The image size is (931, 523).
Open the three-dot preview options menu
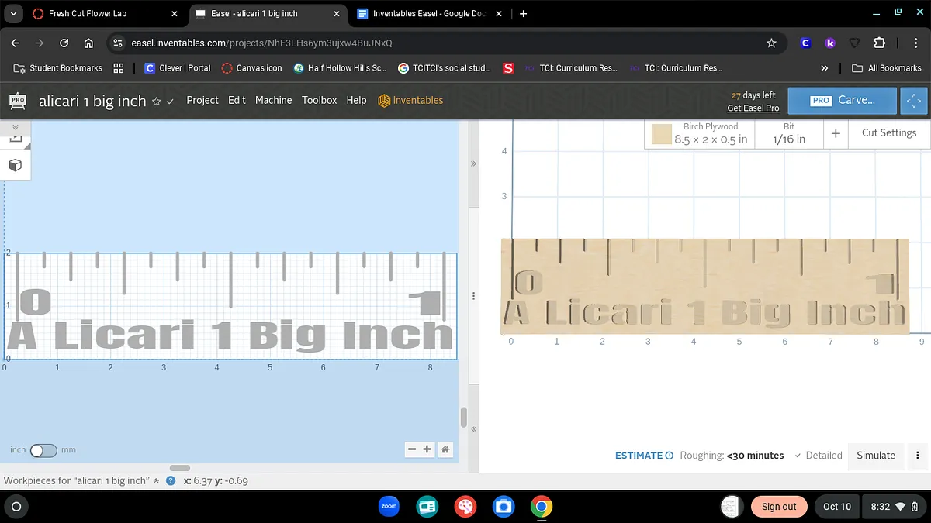tap(918, 456)
